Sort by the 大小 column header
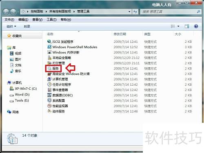 point(178,34)
